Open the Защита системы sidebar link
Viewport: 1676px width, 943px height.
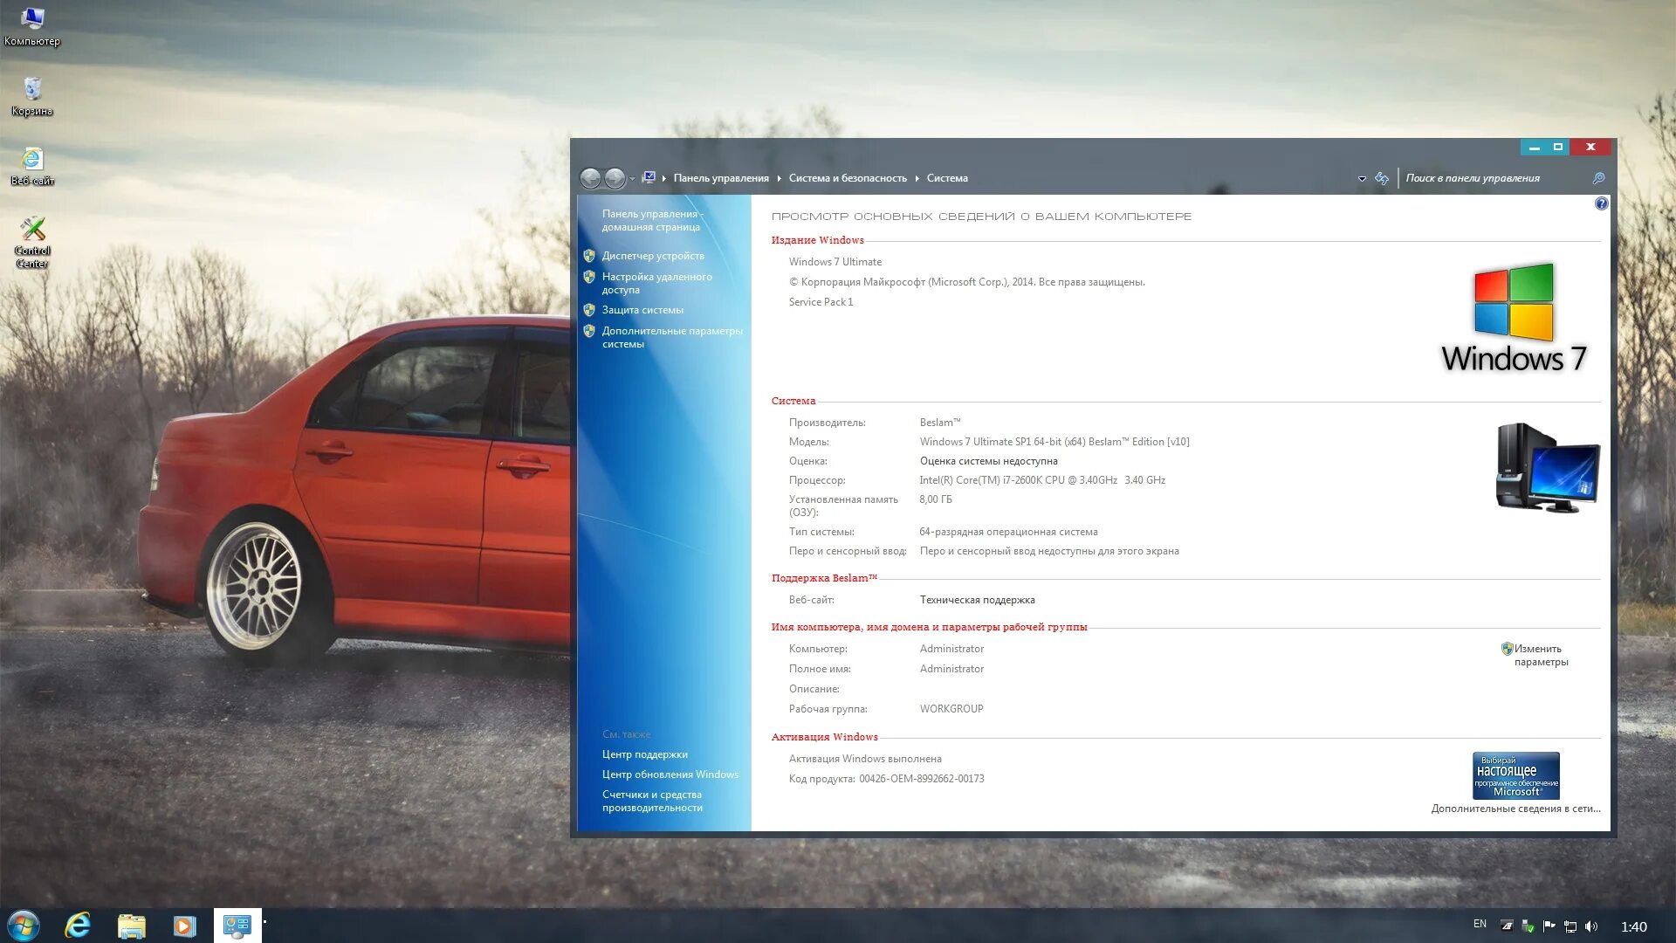coord(642,310)
